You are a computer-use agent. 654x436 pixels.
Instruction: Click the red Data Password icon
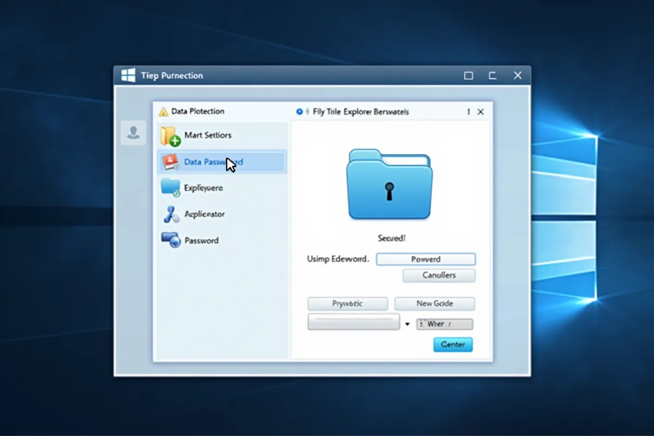click(x=170, y=162)
